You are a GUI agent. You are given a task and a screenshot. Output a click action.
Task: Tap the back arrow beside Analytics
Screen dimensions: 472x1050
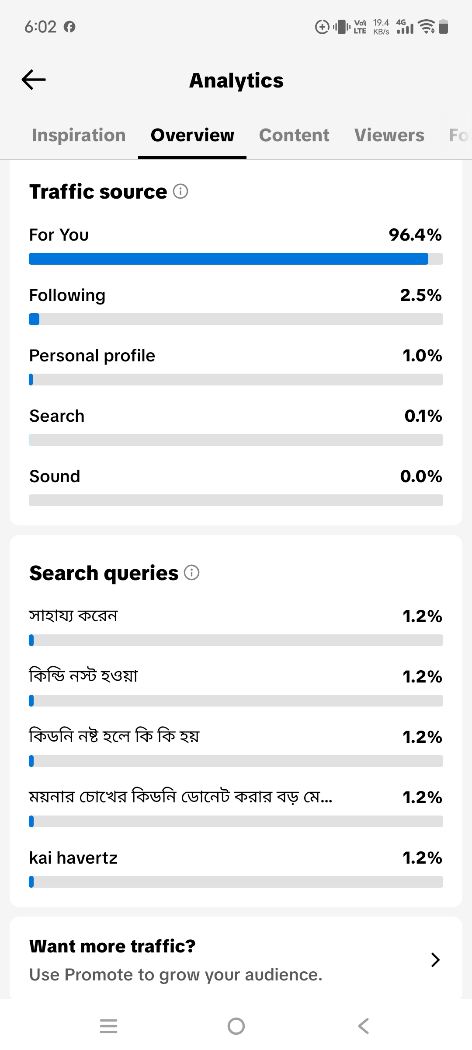34,80
